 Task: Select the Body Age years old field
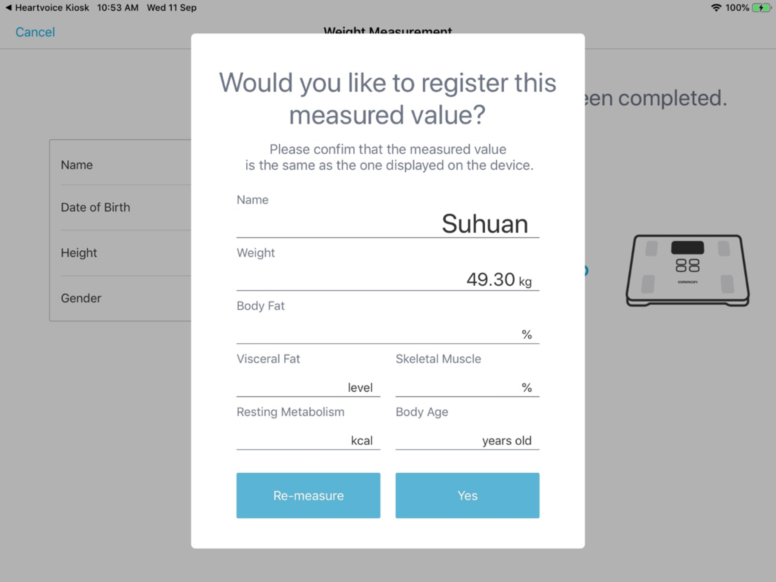[x=467, y=440]
